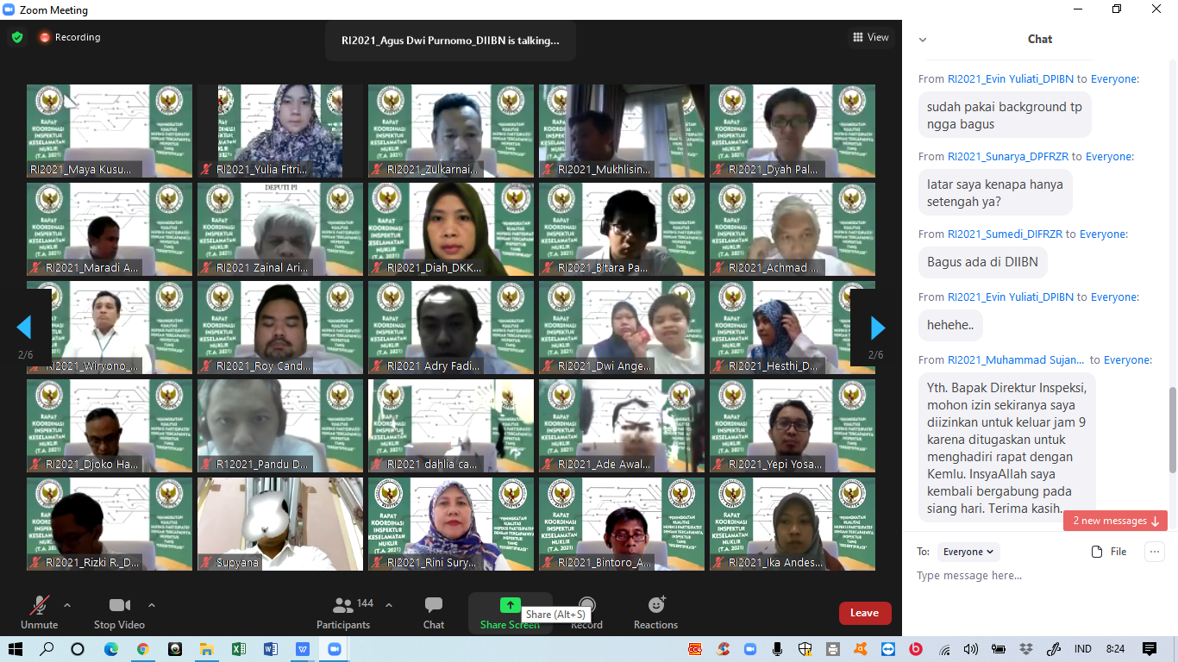Viewport: 1178px width, 662px height.
Task: Click Zoom app icon in taskbar
Action: [335, 649]
